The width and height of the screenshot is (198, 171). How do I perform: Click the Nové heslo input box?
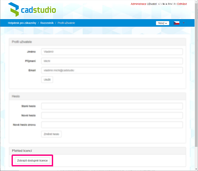point(112,116)
